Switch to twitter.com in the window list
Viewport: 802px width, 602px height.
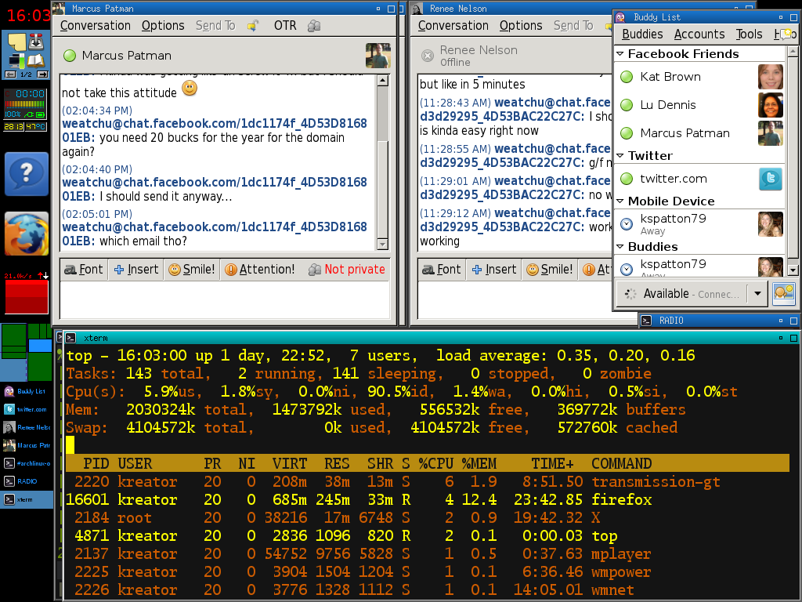(x=27, y=409)
